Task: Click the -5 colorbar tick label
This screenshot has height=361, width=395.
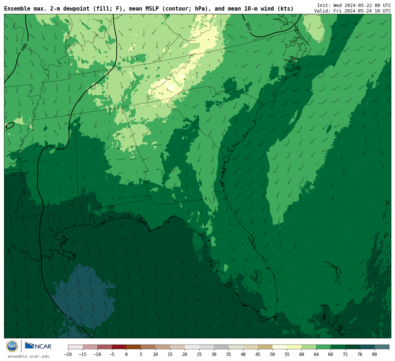Action: point(112,354)
